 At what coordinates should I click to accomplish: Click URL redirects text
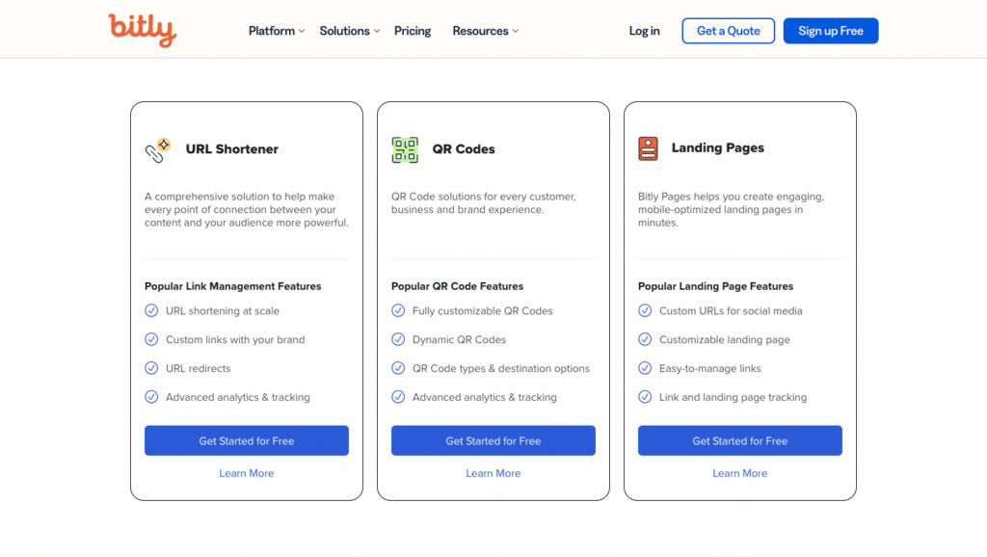[x=199, y=369]
